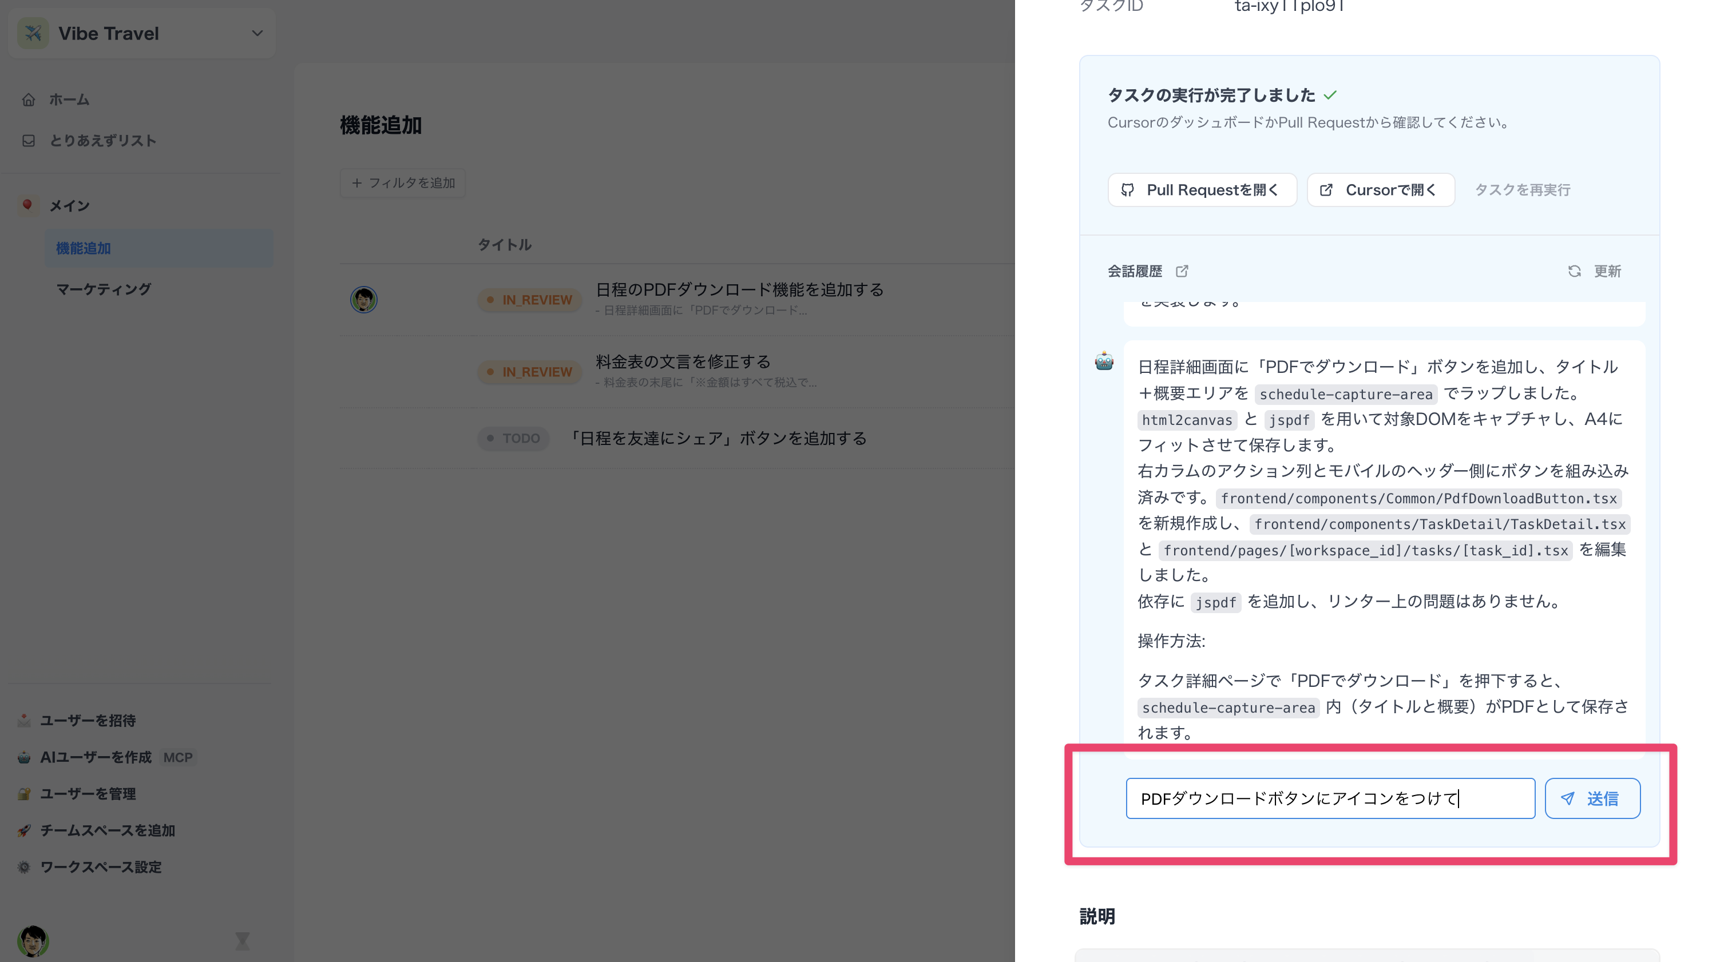Click the assignee avatar on PDF task row
This screenshot has width=1720, height=962.
click(x=364, y=300)
